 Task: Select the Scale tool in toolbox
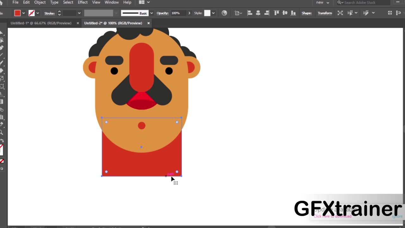click(x=2, y=78)
